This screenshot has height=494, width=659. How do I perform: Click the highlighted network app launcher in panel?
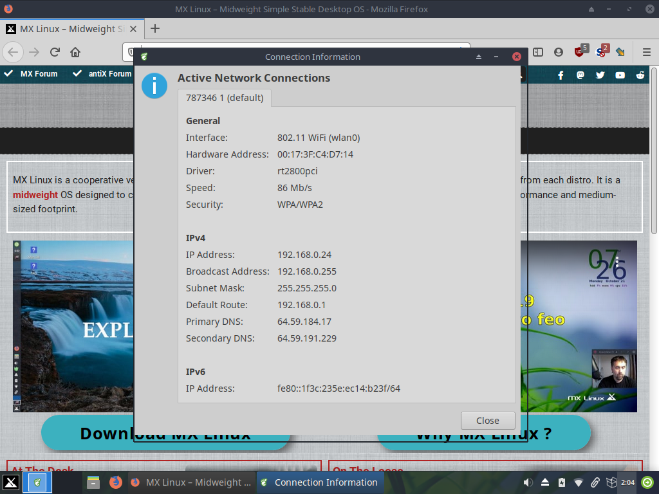click(37, 482)
